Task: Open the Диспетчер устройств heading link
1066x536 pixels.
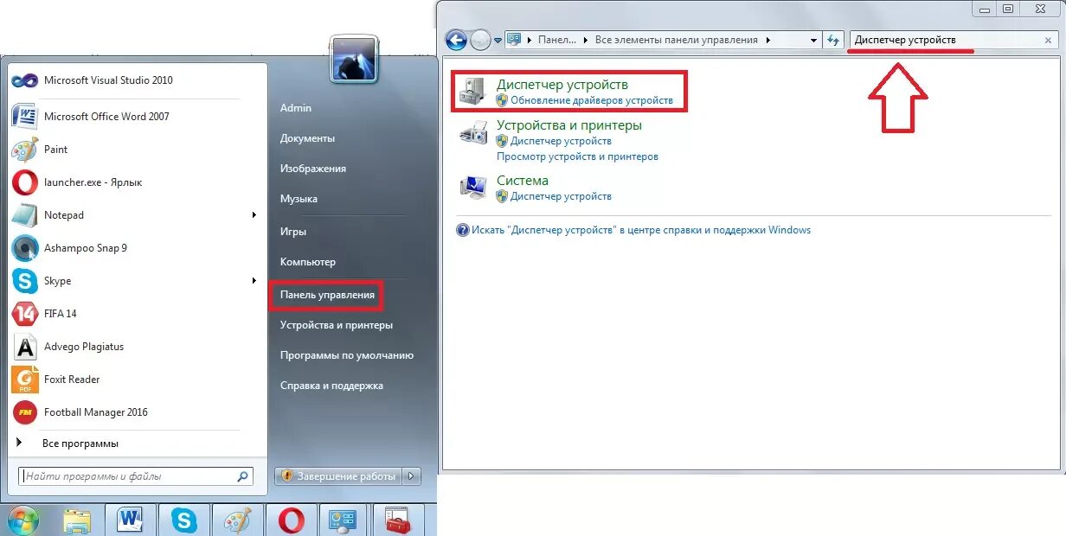Action: (562, 85)
